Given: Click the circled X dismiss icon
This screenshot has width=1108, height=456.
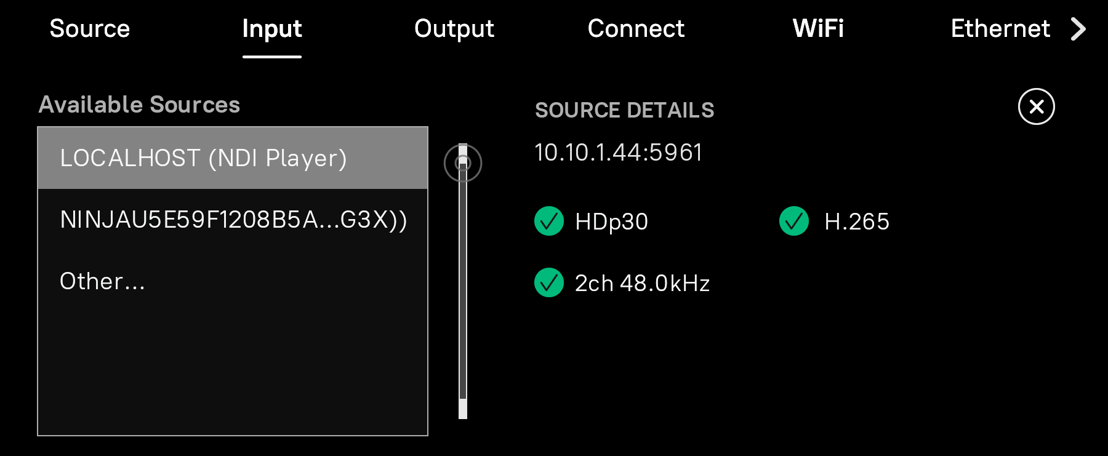Looking at the screenshot, I should (1035, 108).
